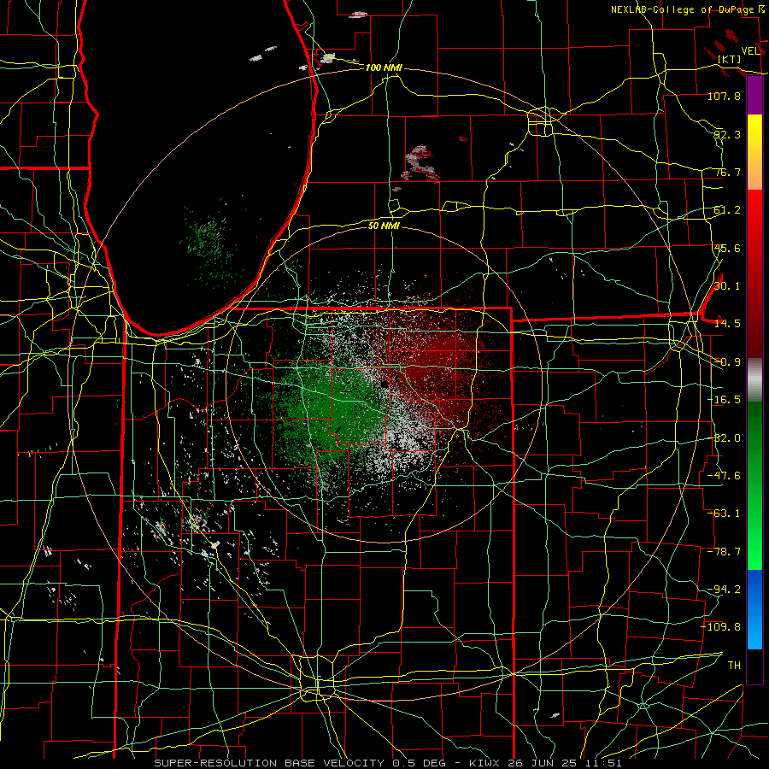This screenshot has height=769, width=769.
Task: Click the -0.9 velocity scale value
Action: pyautogui.click(x=727, y=362)
